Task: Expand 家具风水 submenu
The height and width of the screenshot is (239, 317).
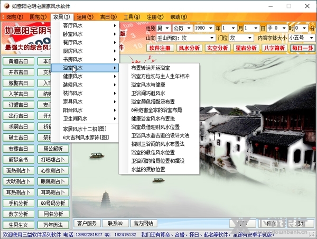Action: pyautogui.click(x=85, y=102)
